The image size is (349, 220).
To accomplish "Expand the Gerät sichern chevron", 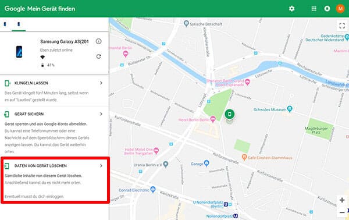I will pyautogui.click(x=101, y=114).
